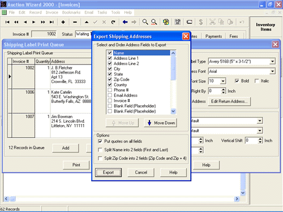The width and height of the screenshot is (283, 212).
Task: Toggle Put quotes on all fields
Action: tap(100, 141)
